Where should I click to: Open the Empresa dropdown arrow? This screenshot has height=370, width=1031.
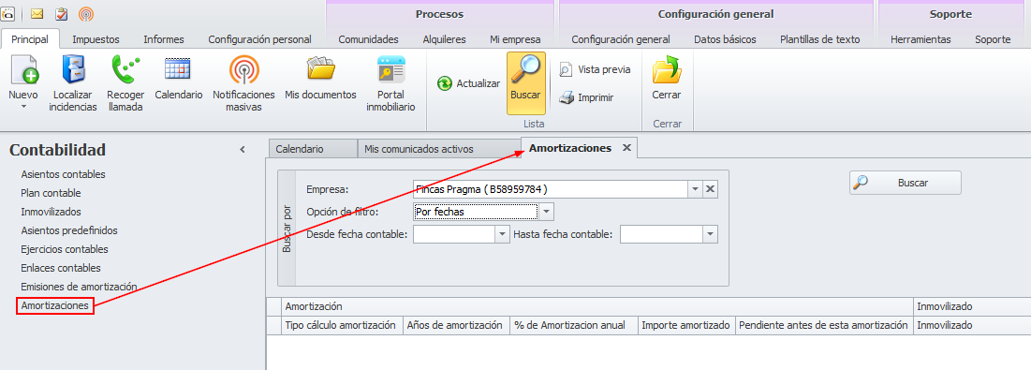(x=696, y=189)
